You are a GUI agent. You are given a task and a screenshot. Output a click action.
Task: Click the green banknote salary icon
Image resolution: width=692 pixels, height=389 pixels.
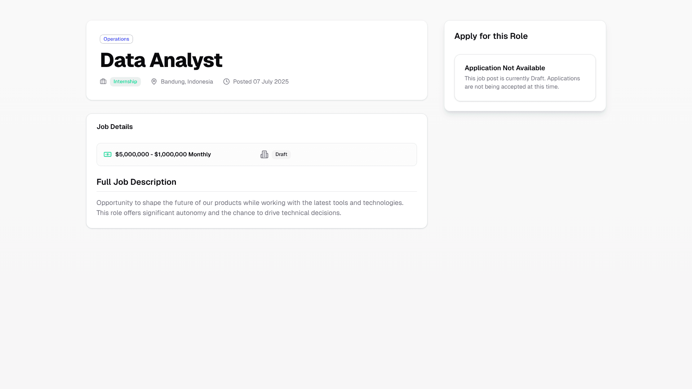(108, 154)
